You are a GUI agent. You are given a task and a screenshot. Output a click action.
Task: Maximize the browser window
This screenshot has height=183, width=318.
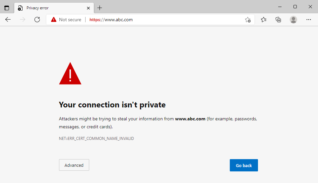click(295, 7)
